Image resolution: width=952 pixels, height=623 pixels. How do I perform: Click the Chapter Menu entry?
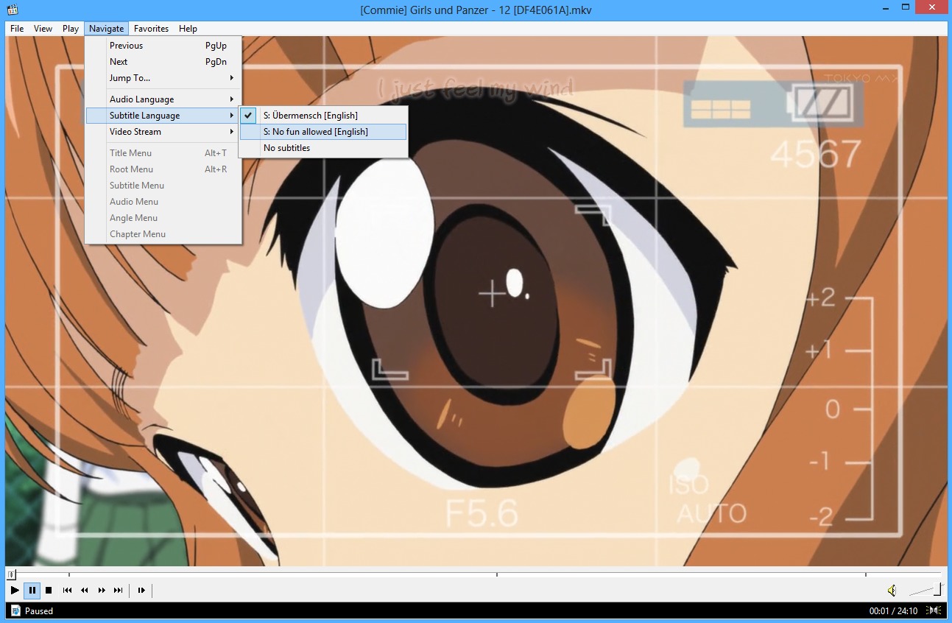pyautogui.click(x=163, y=234)
